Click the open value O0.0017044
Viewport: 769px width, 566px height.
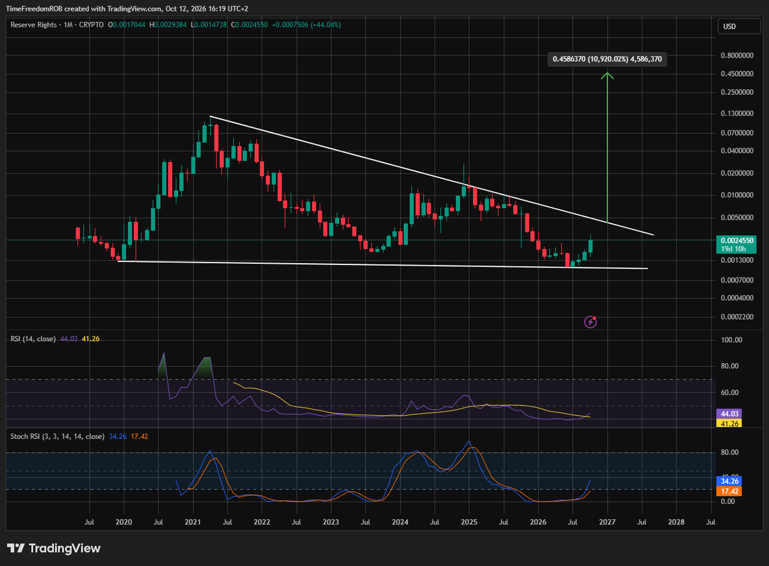[x=126, y=25]
